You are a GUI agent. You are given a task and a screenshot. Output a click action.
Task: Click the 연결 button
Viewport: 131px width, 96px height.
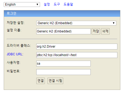(41, 81)
